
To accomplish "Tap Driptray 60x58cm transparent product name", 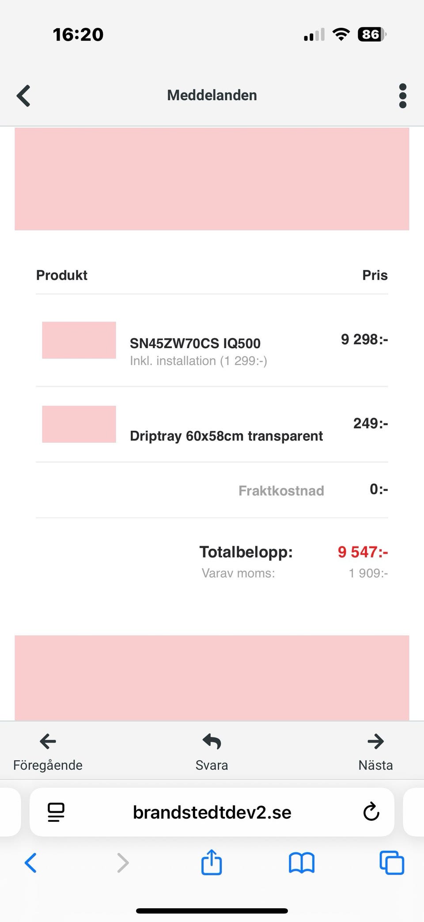I will [x=226, y=436].
